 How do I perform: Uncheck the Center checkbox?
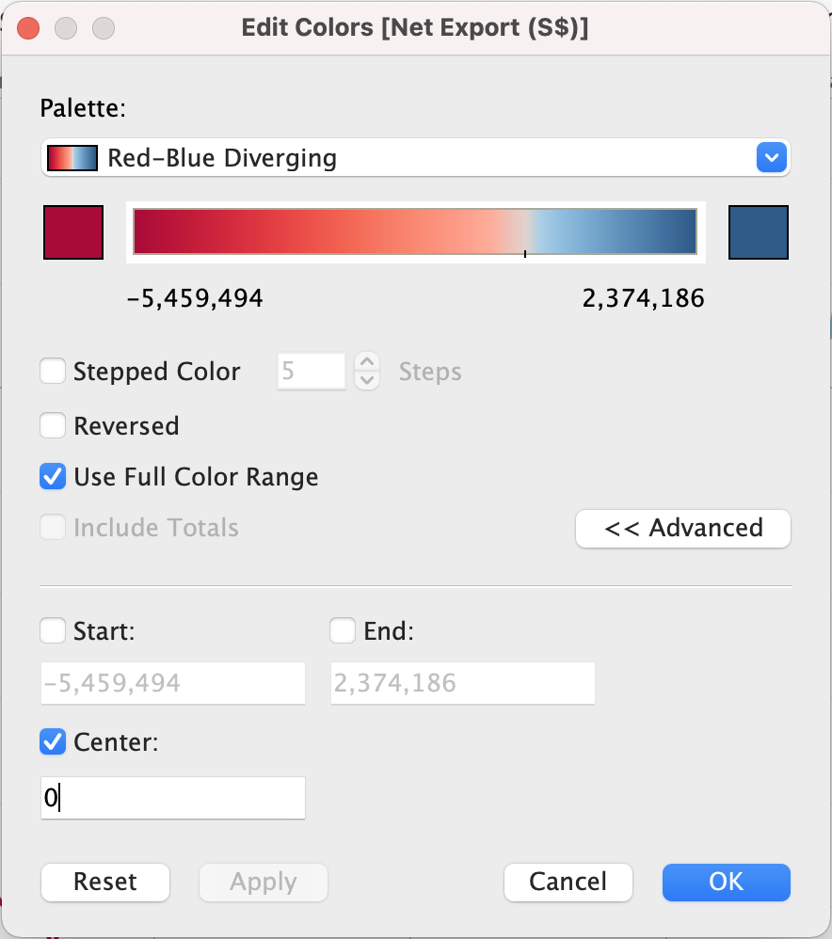pos(53,742)
